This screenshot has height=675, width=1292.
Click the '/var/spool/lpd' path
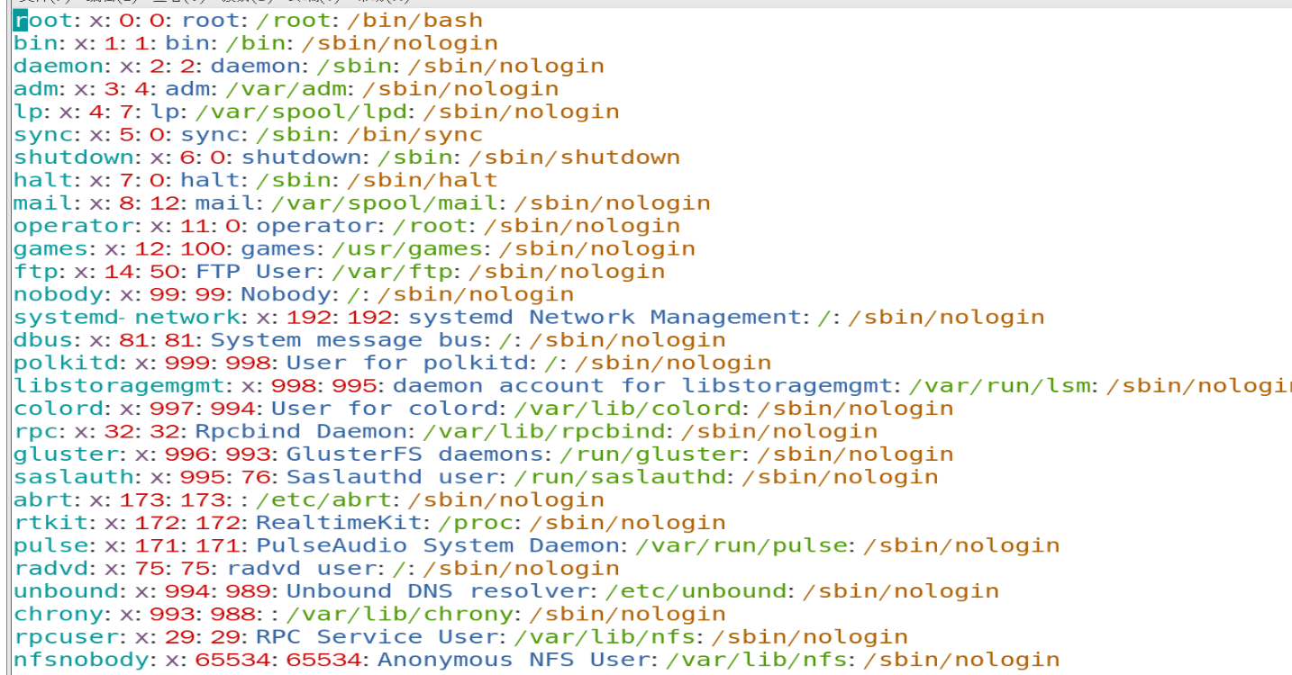tap(301, 112)
